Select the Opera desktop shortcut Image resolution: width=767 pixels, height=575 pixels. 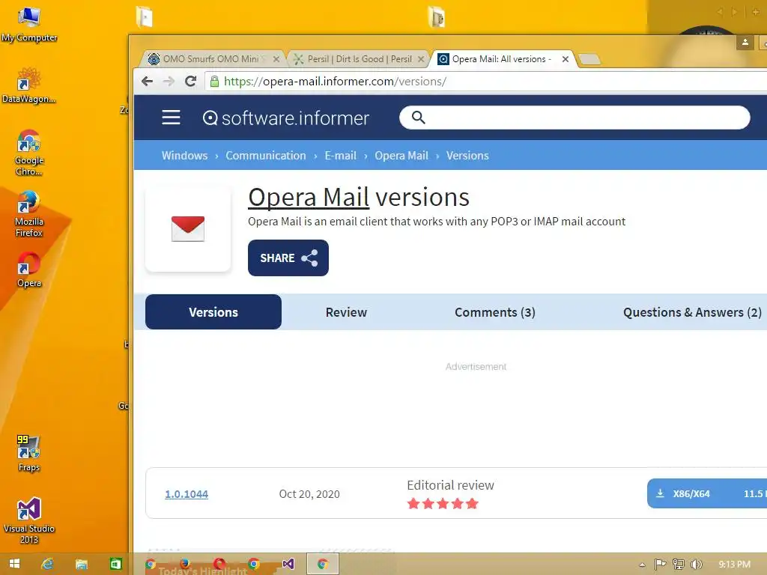tap(29, 270)
